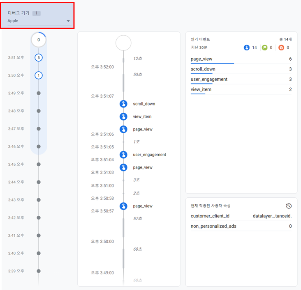Select the 3:41 minute dot on timeline

[39, 235]
